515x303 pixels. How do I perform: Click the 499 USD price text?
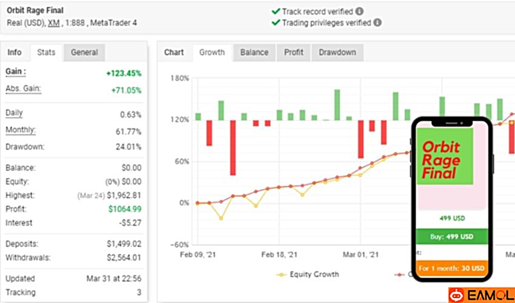click(452, 218)
